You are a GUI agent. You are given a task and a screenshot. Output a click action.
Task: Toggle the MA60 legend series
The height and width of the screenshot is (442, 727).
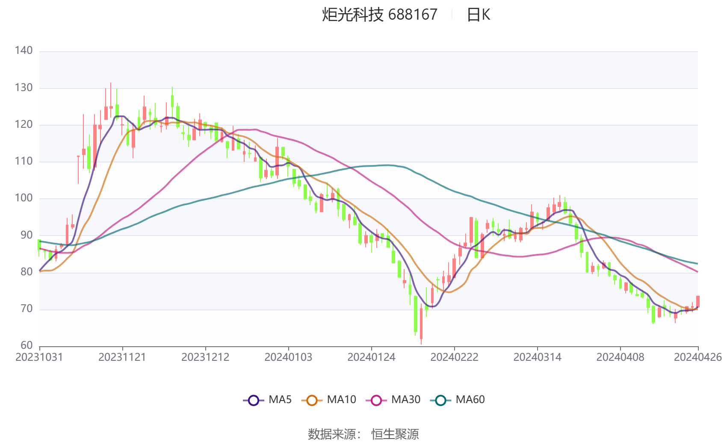click(x=458, y=400)
